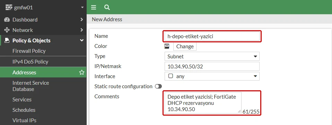332x125 pixels.
Task: Click the Network arrows icon
Action: click(x=7, y=30)
